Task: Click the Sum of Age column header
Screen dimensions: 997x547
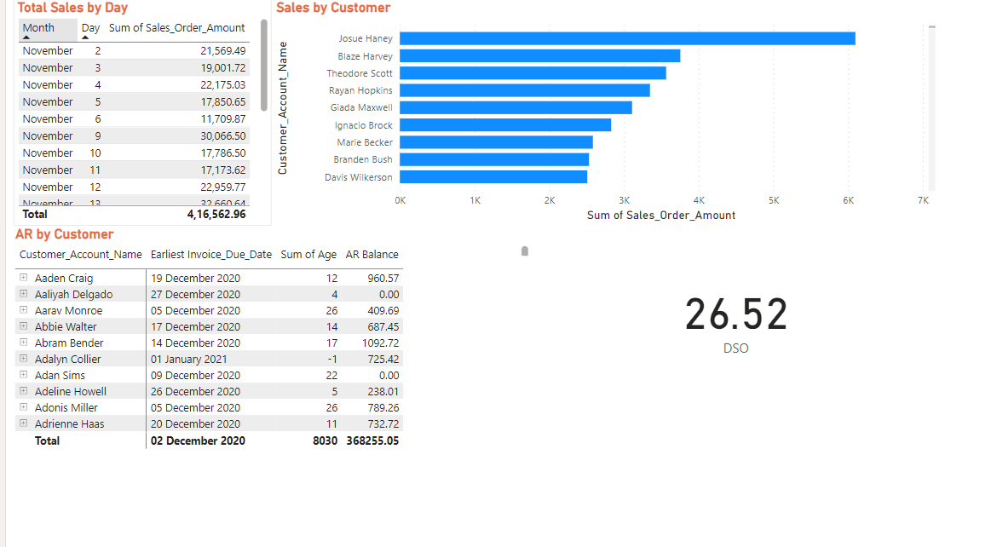Action: 308,254
